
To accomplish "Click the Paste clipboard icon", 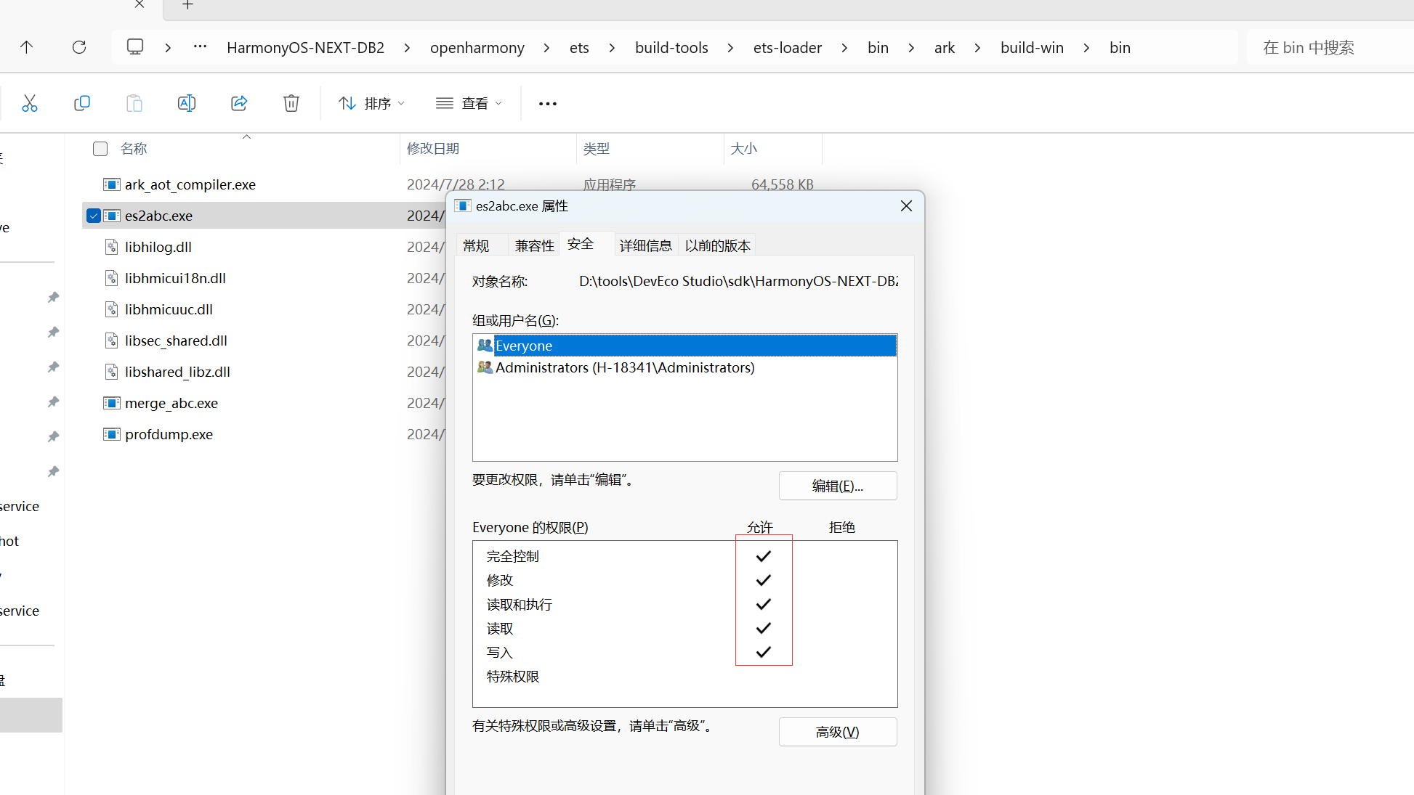I will (x=134, y=103).
